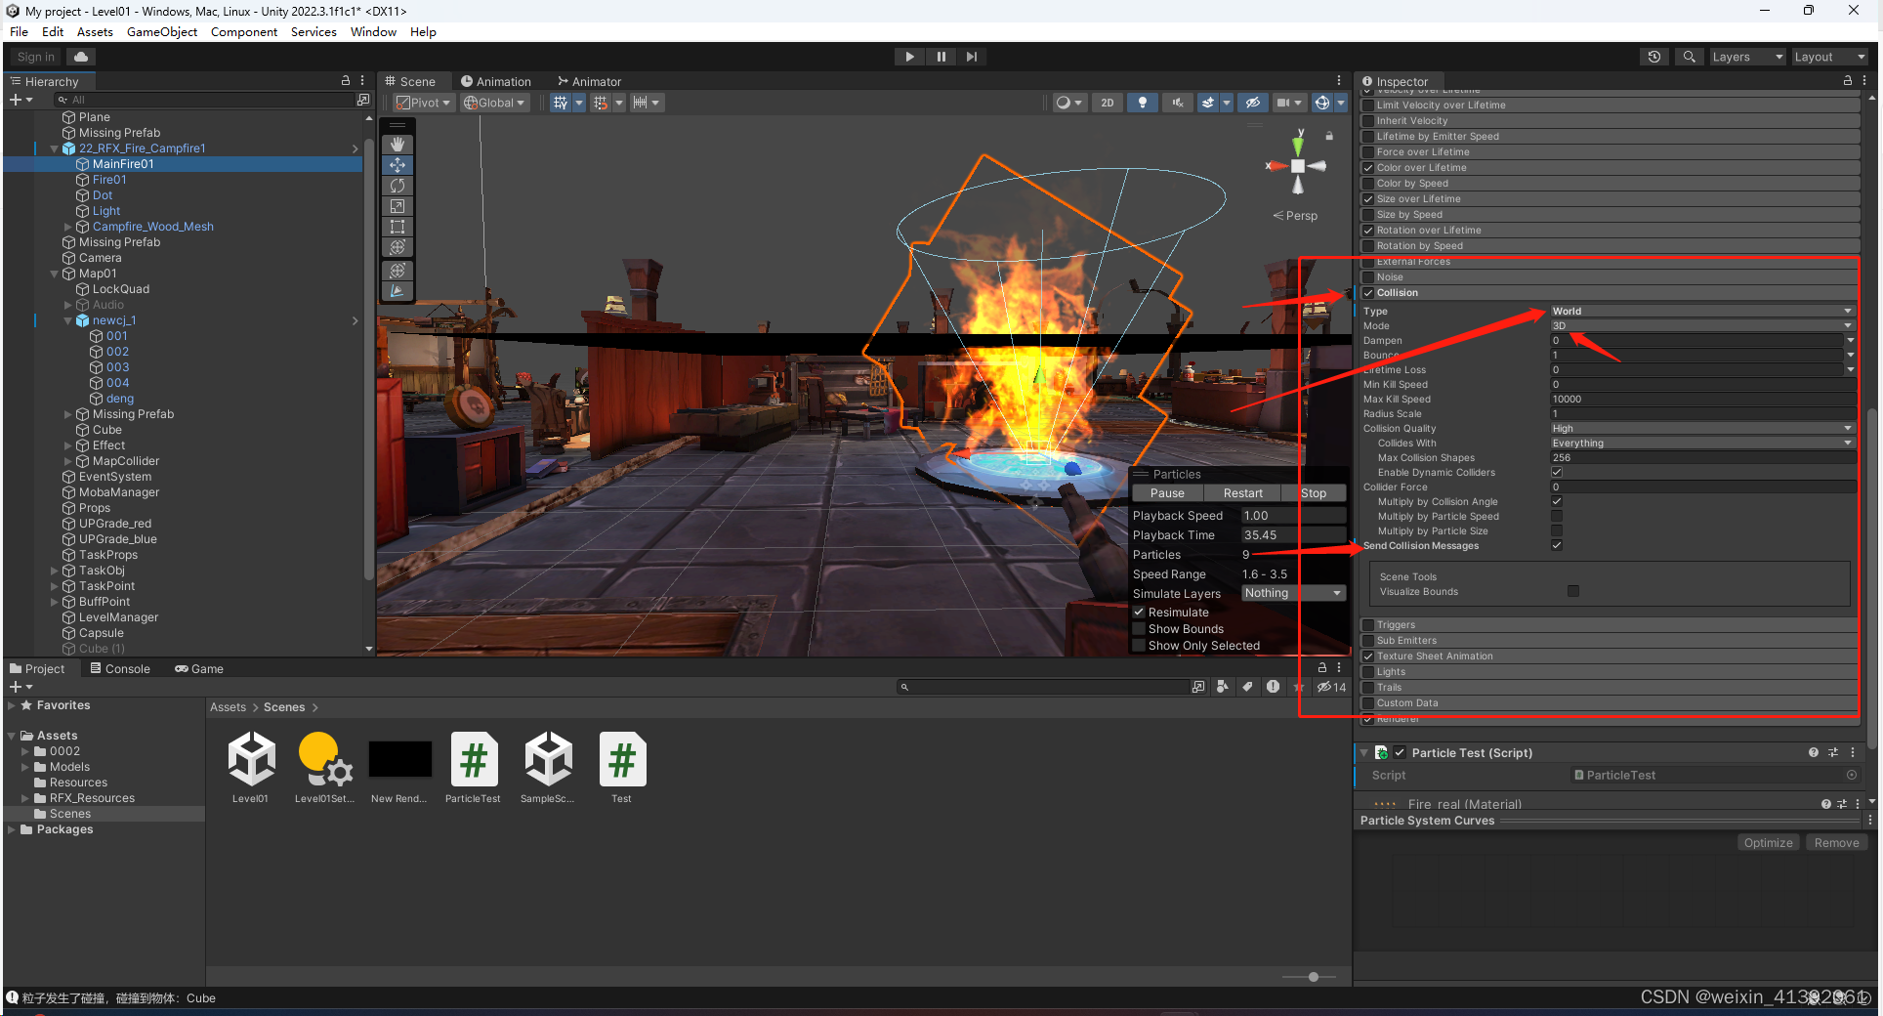Open the cloud services icon
This screenshot has height=1016, width=1883.
point(81,57)
